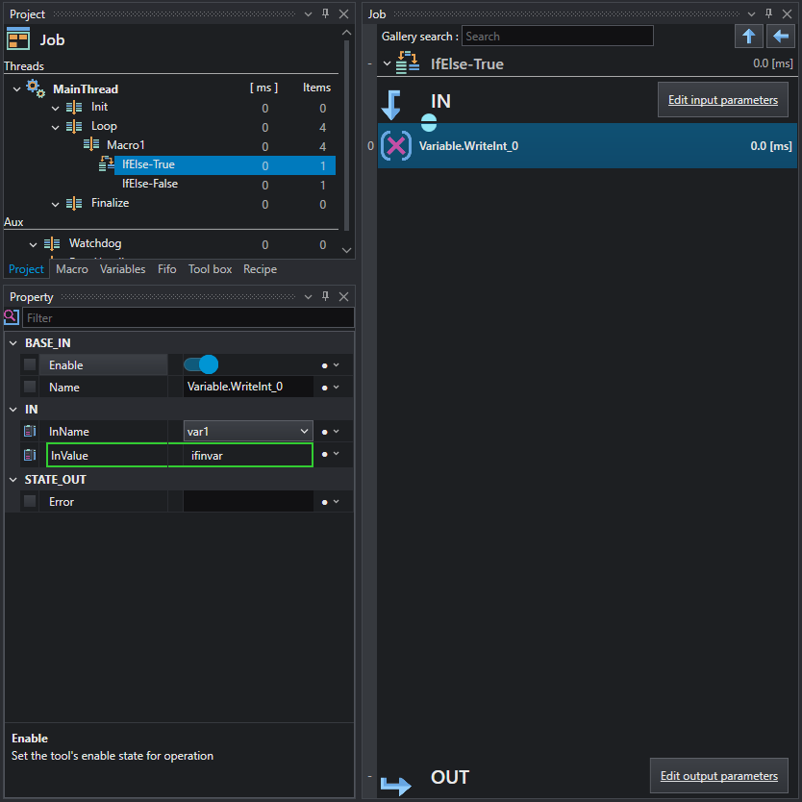The width and height of the screenshot is (802, 802).
Task: Click the property filter search icon
Action: pos(12,317)
